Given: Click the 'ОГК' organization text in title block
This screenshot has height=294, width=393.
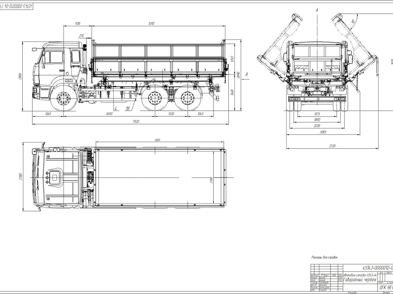Looking at the screenshot, I should (385, 288).
